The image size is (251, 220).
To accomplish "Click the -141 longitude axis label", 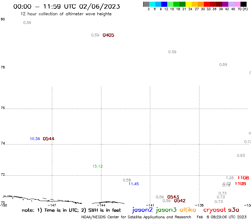I will click(x=150, y=205).
